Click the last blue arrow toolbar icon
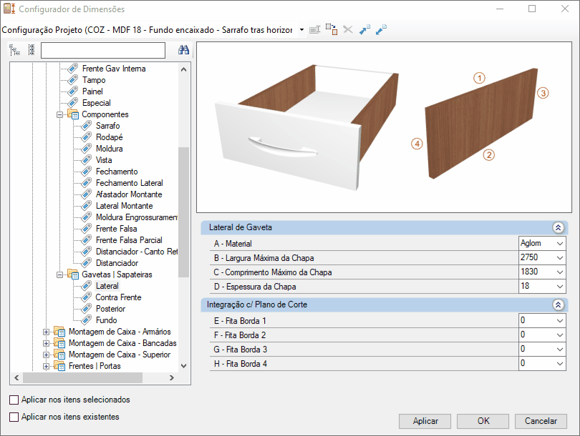The width and height of the screenshot is (580, 436). (382, 30)
